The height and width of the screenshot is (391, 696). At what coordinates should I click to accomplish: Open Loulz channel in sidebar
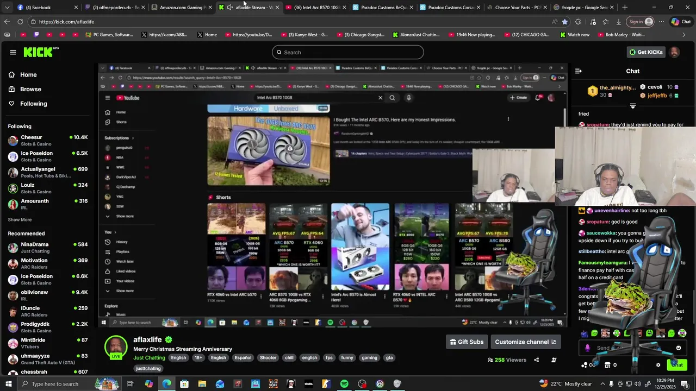(48, 188)
